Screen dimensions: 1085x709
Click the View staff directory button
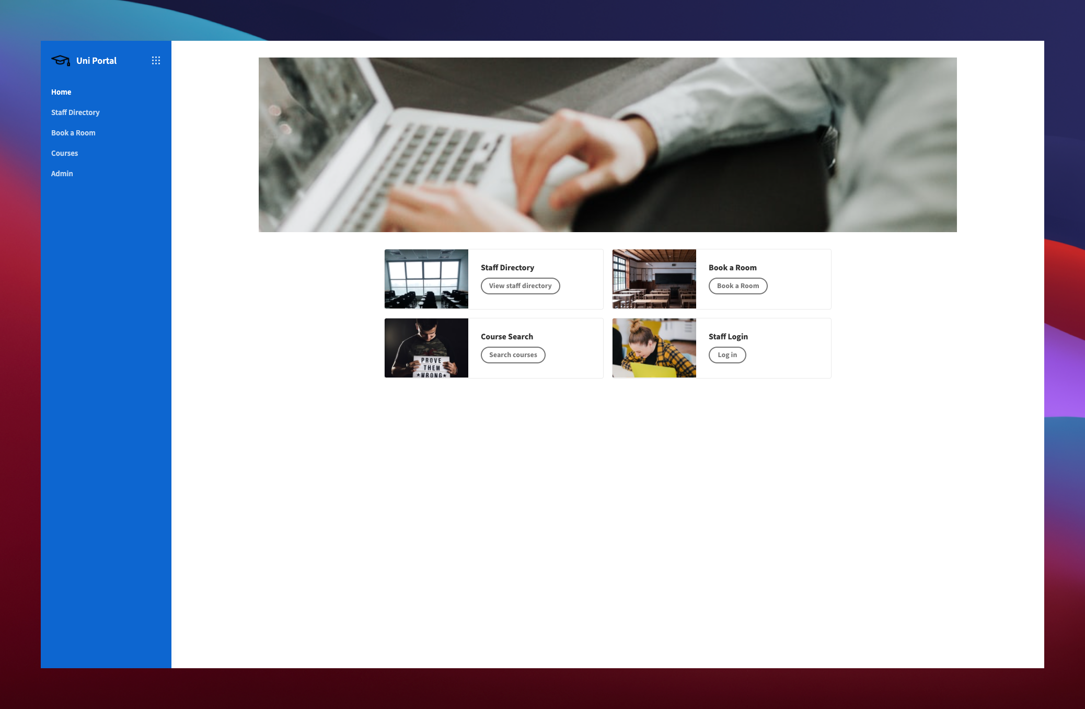pos(520,285)
